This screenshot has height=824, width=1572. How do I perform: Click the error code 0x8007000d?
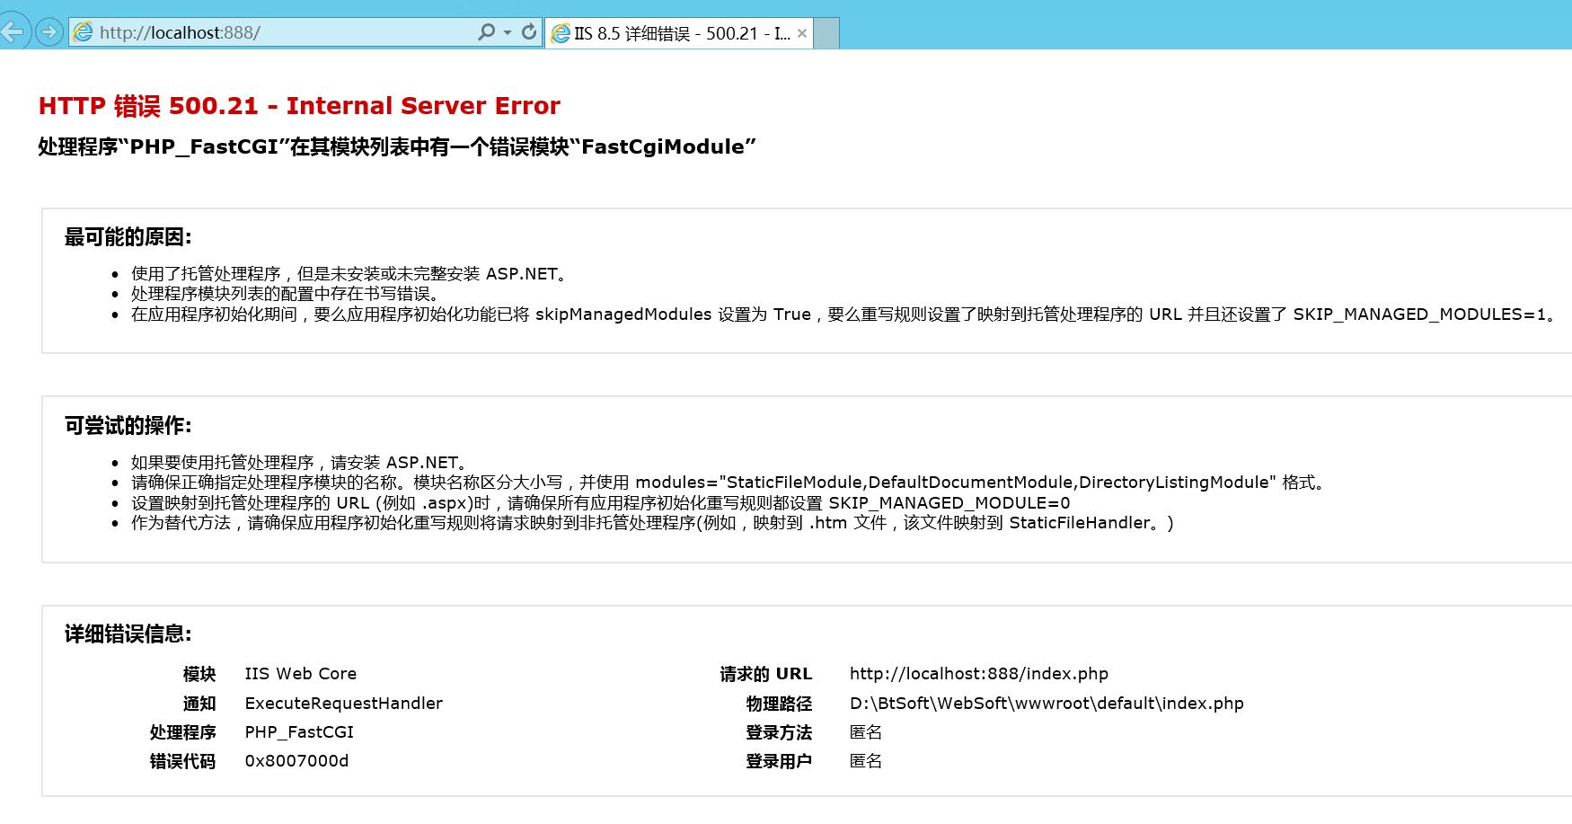(296, 761)
